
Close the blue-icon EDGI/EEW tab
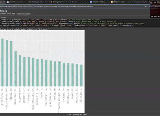pyautogui.click(x=108, y=2)
